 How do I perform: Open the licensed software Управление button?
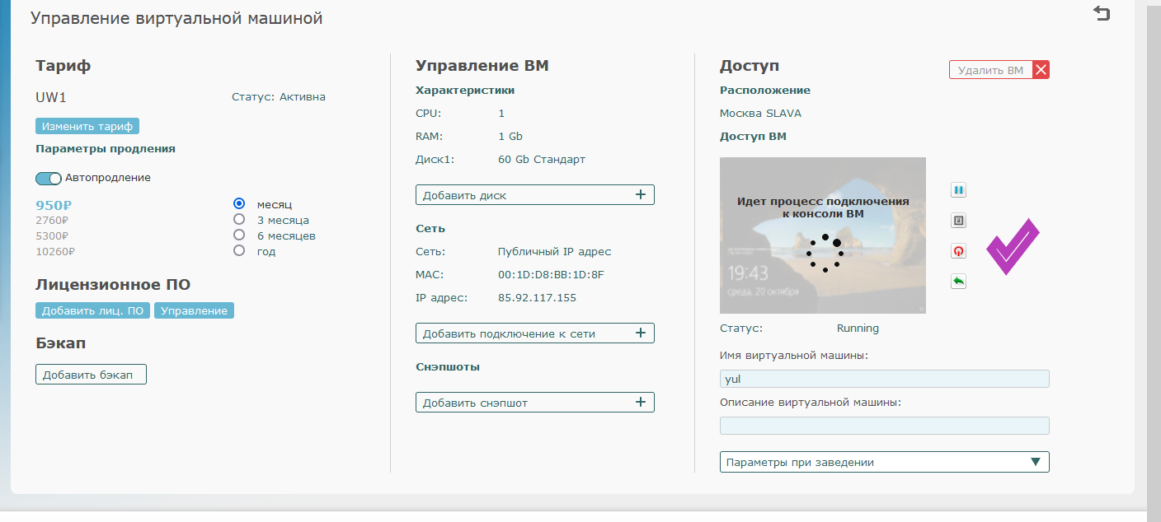[x=194, y=310]
